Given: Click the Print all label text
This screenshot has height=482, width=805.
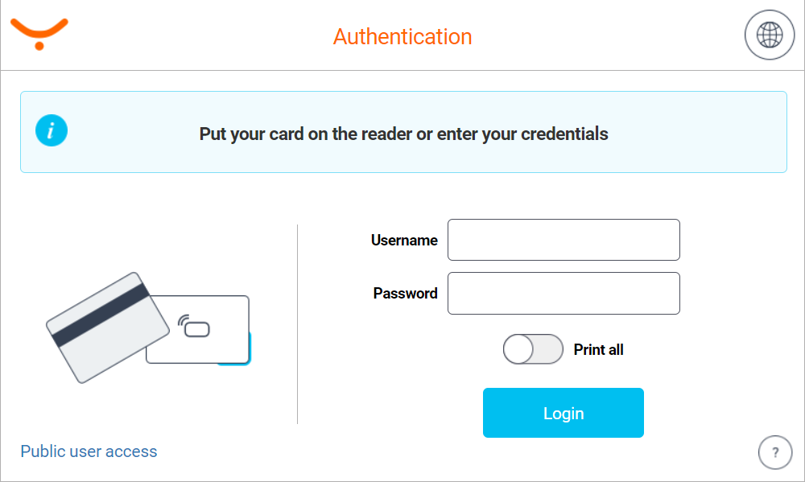Looking at the screenshot, I should 598,349.
